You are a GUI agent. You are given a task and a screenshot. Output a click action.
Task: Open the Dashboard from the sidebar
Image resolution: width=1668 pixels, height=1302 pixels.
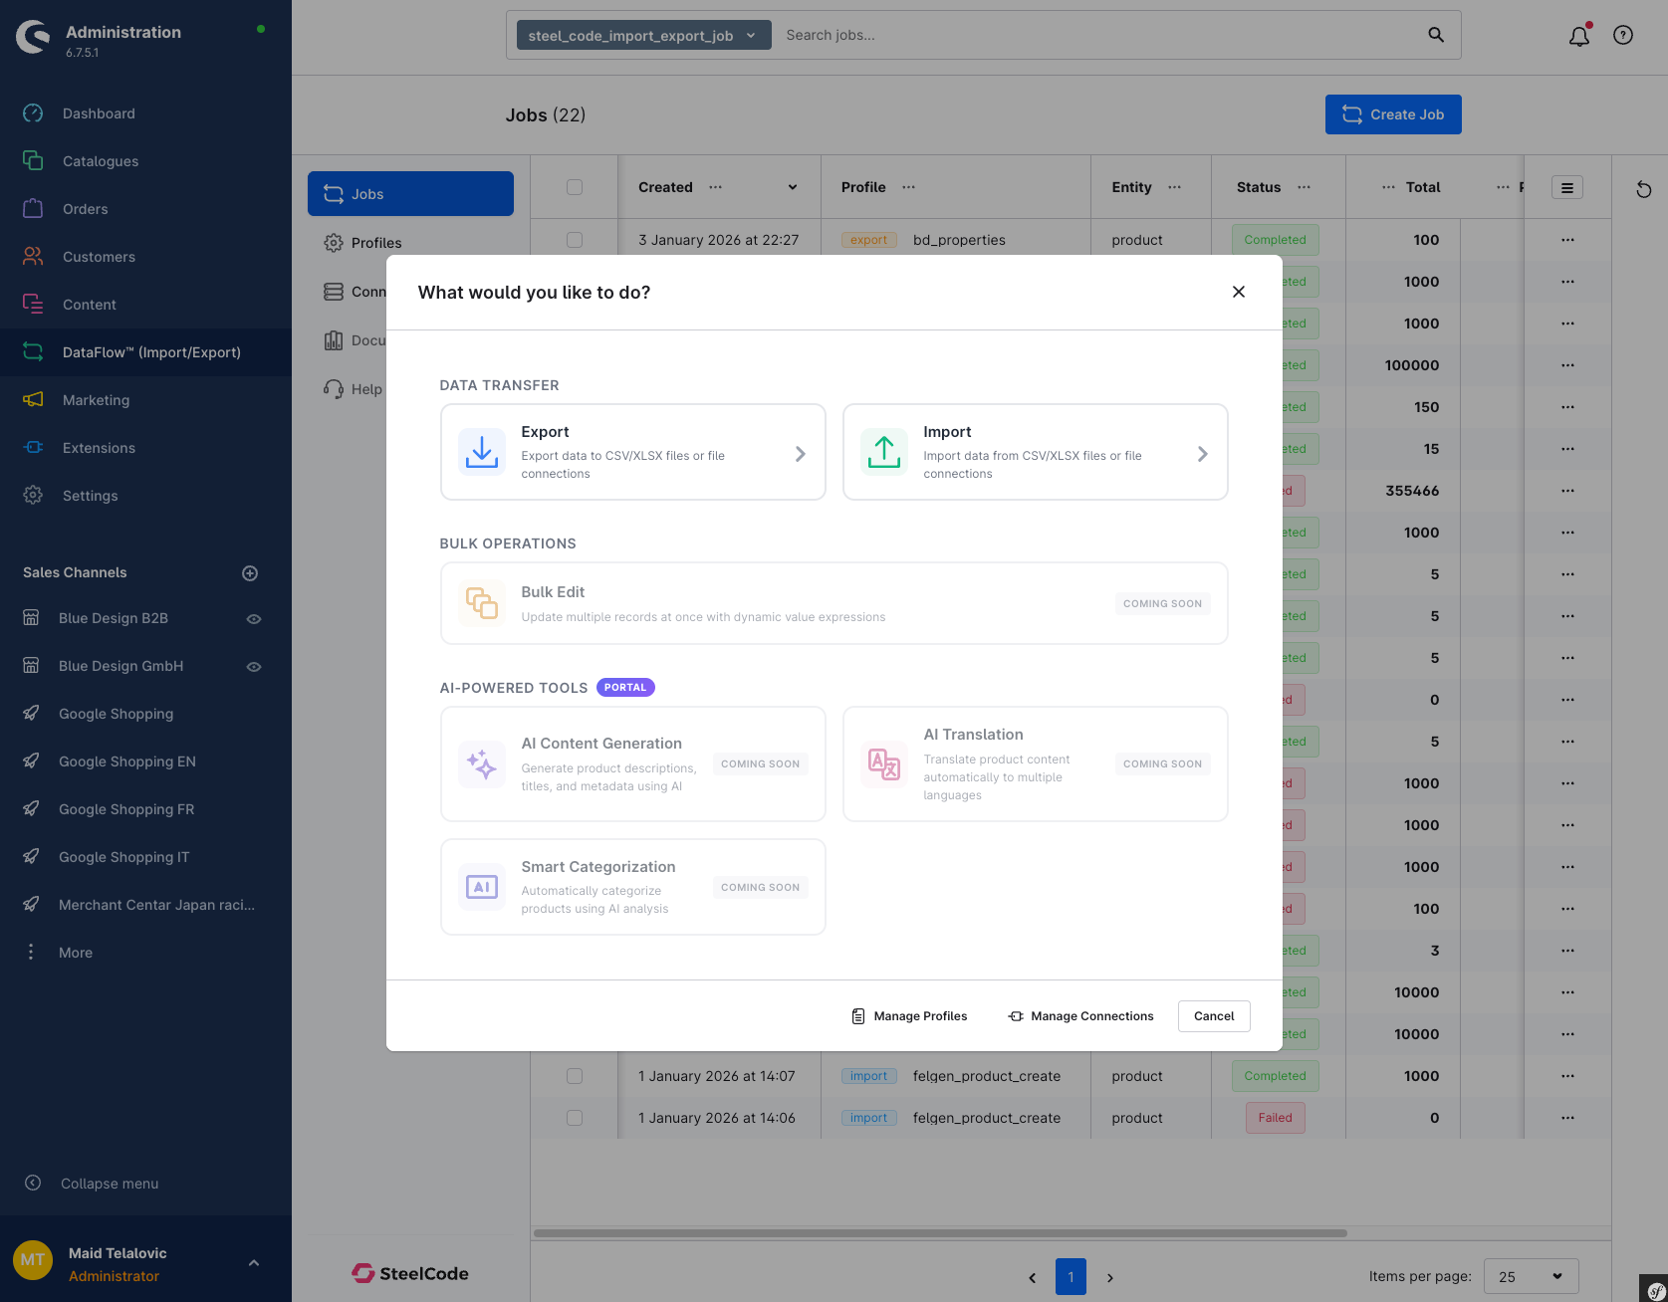point(99,112)
